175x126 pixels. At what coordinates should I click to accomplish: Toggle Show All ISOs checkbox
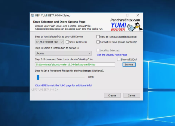(118, 59)
